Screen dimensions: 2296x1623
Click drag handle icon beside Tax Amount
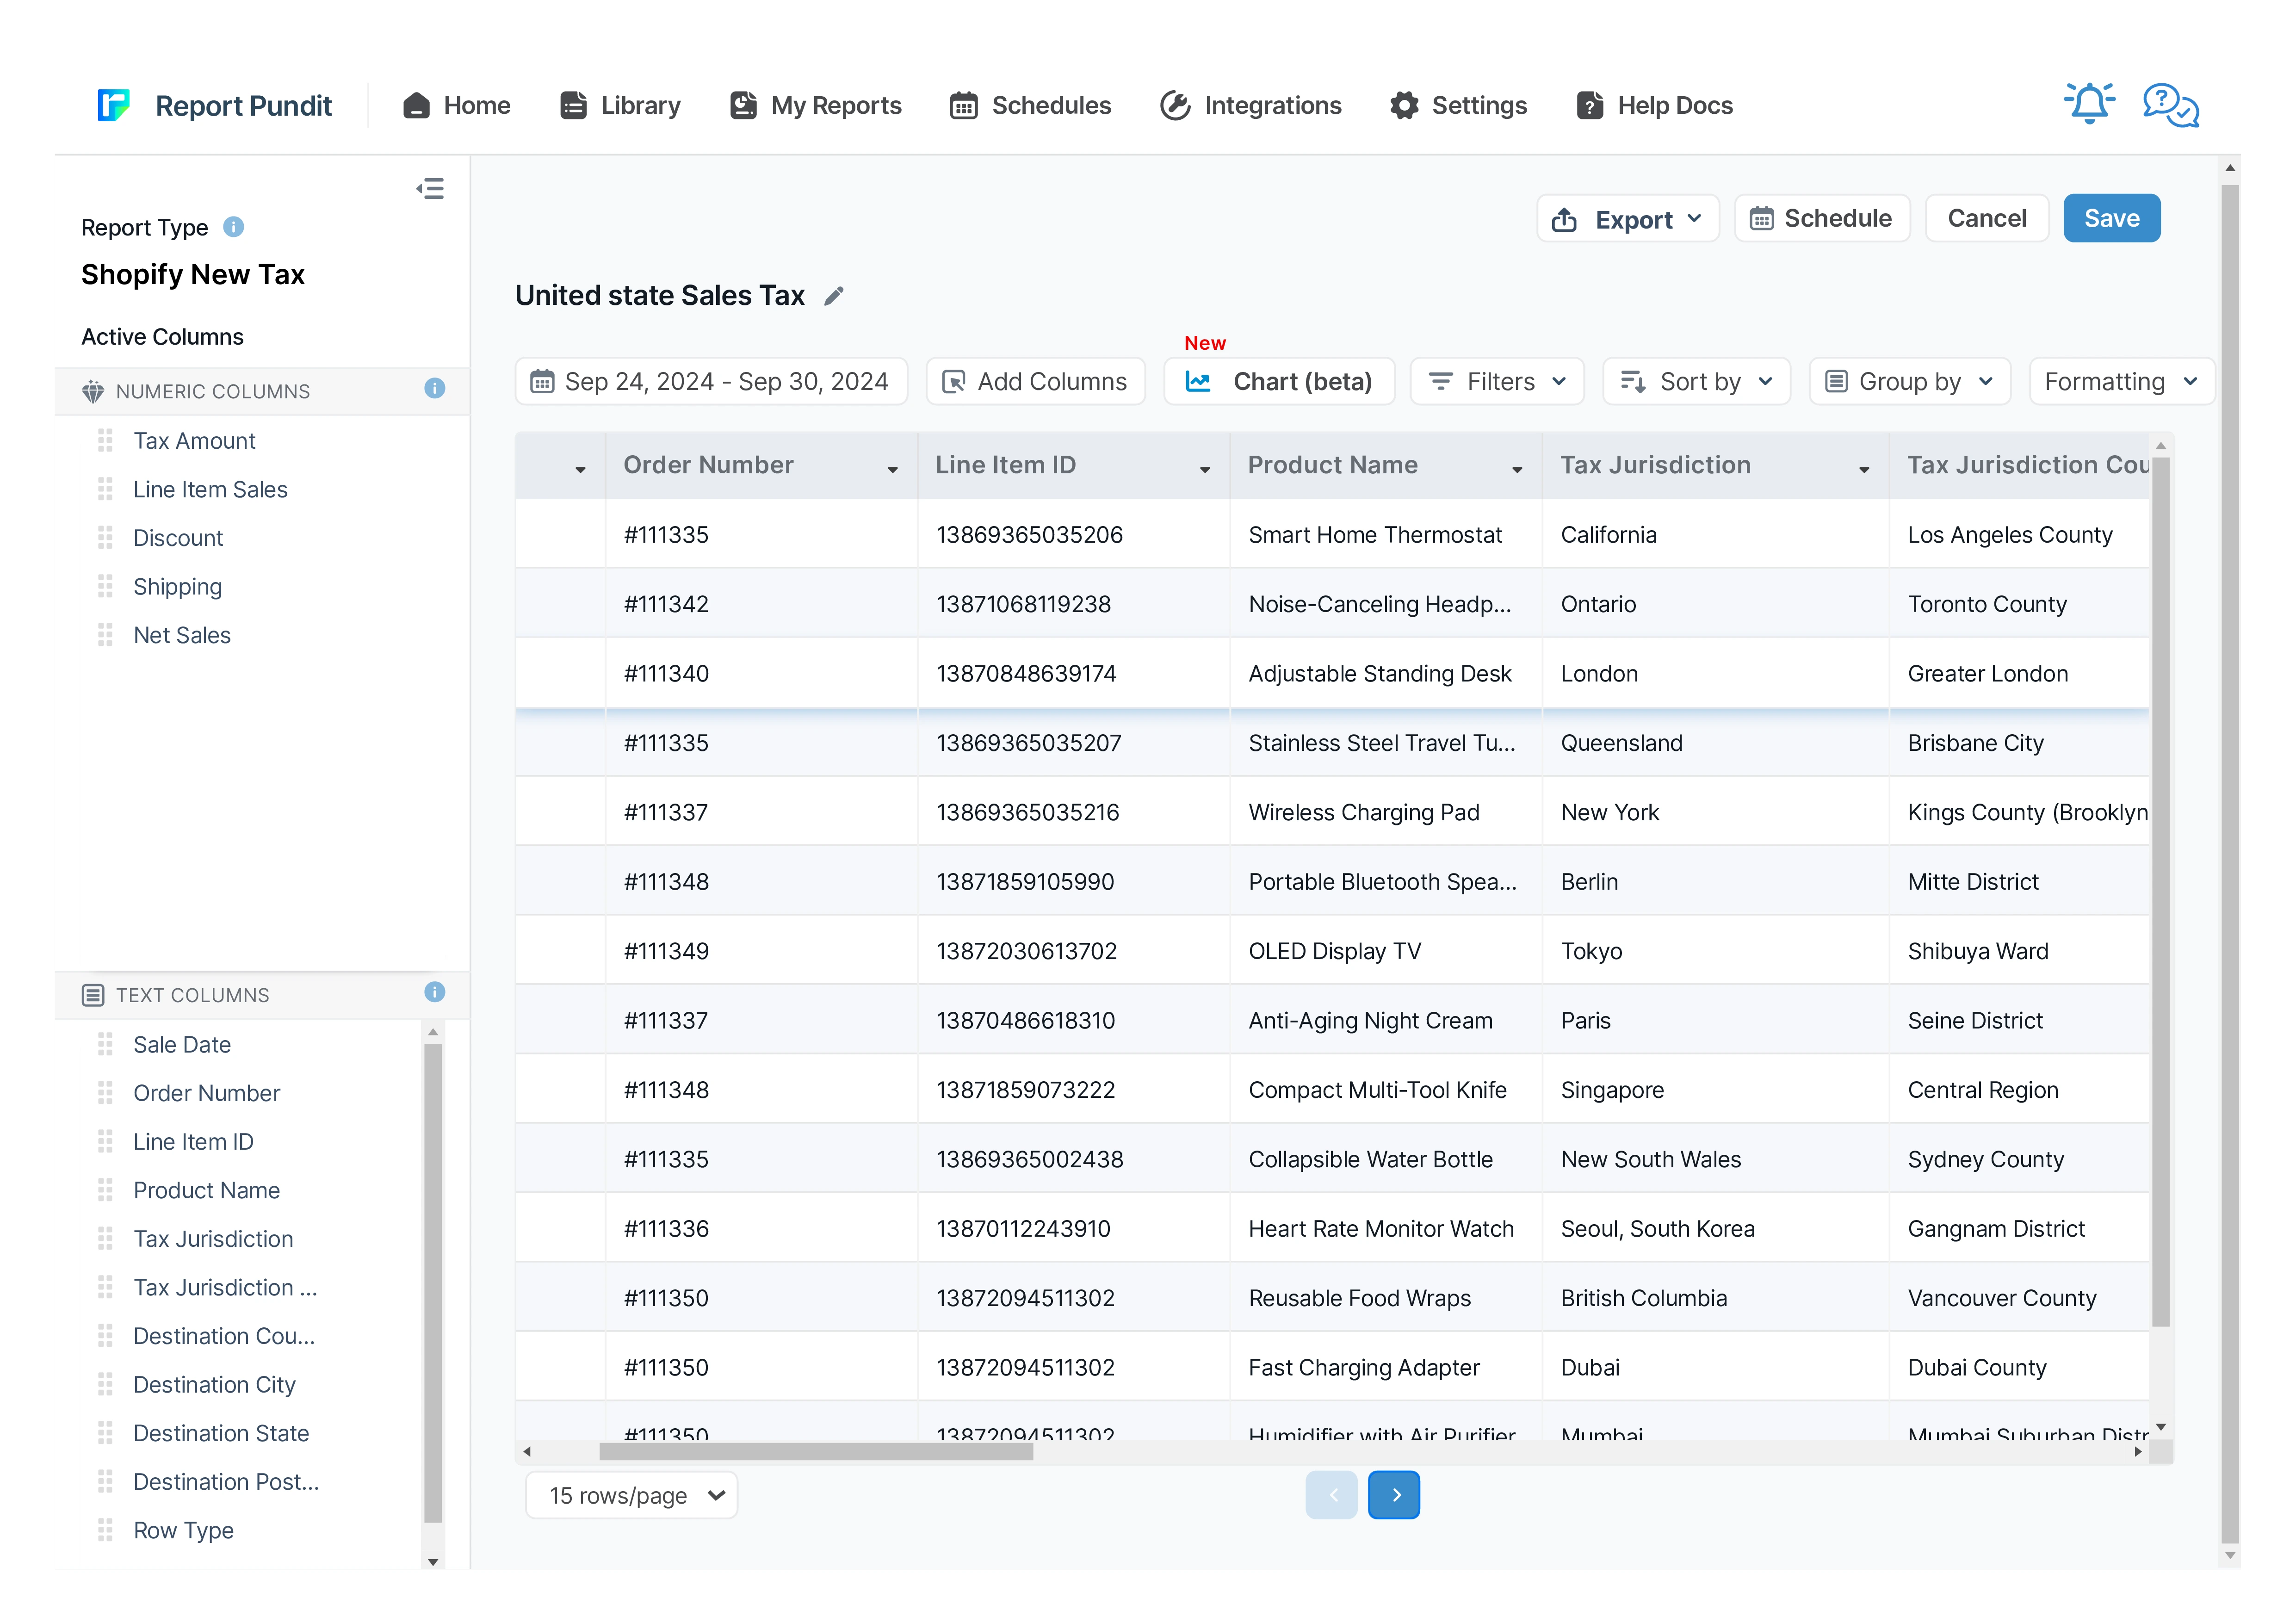click(105, 441)
